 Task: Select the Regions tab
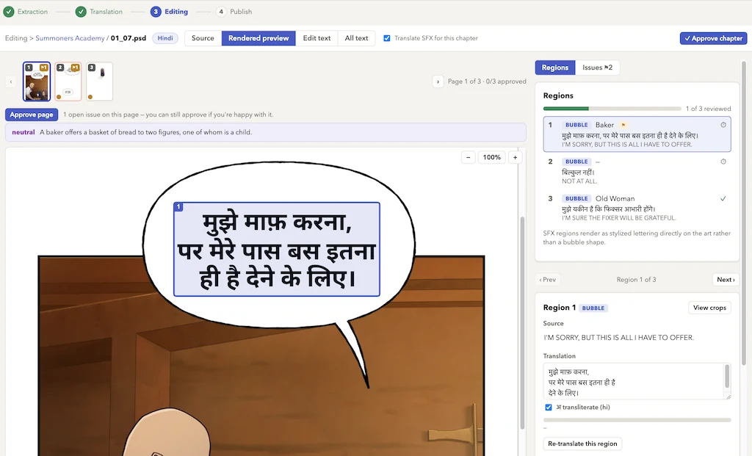[555, 68]
